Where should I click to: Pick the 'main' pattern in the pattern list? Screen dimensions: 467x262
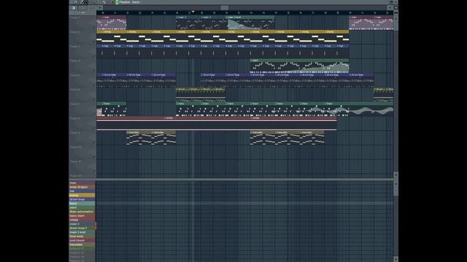pos(82,183)
